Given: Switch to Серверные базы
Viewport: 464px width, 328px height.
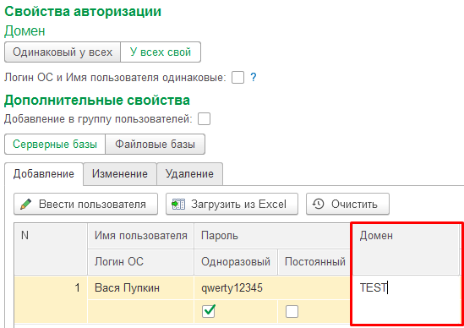Looking at the screenshot, I should click(55, 145).
